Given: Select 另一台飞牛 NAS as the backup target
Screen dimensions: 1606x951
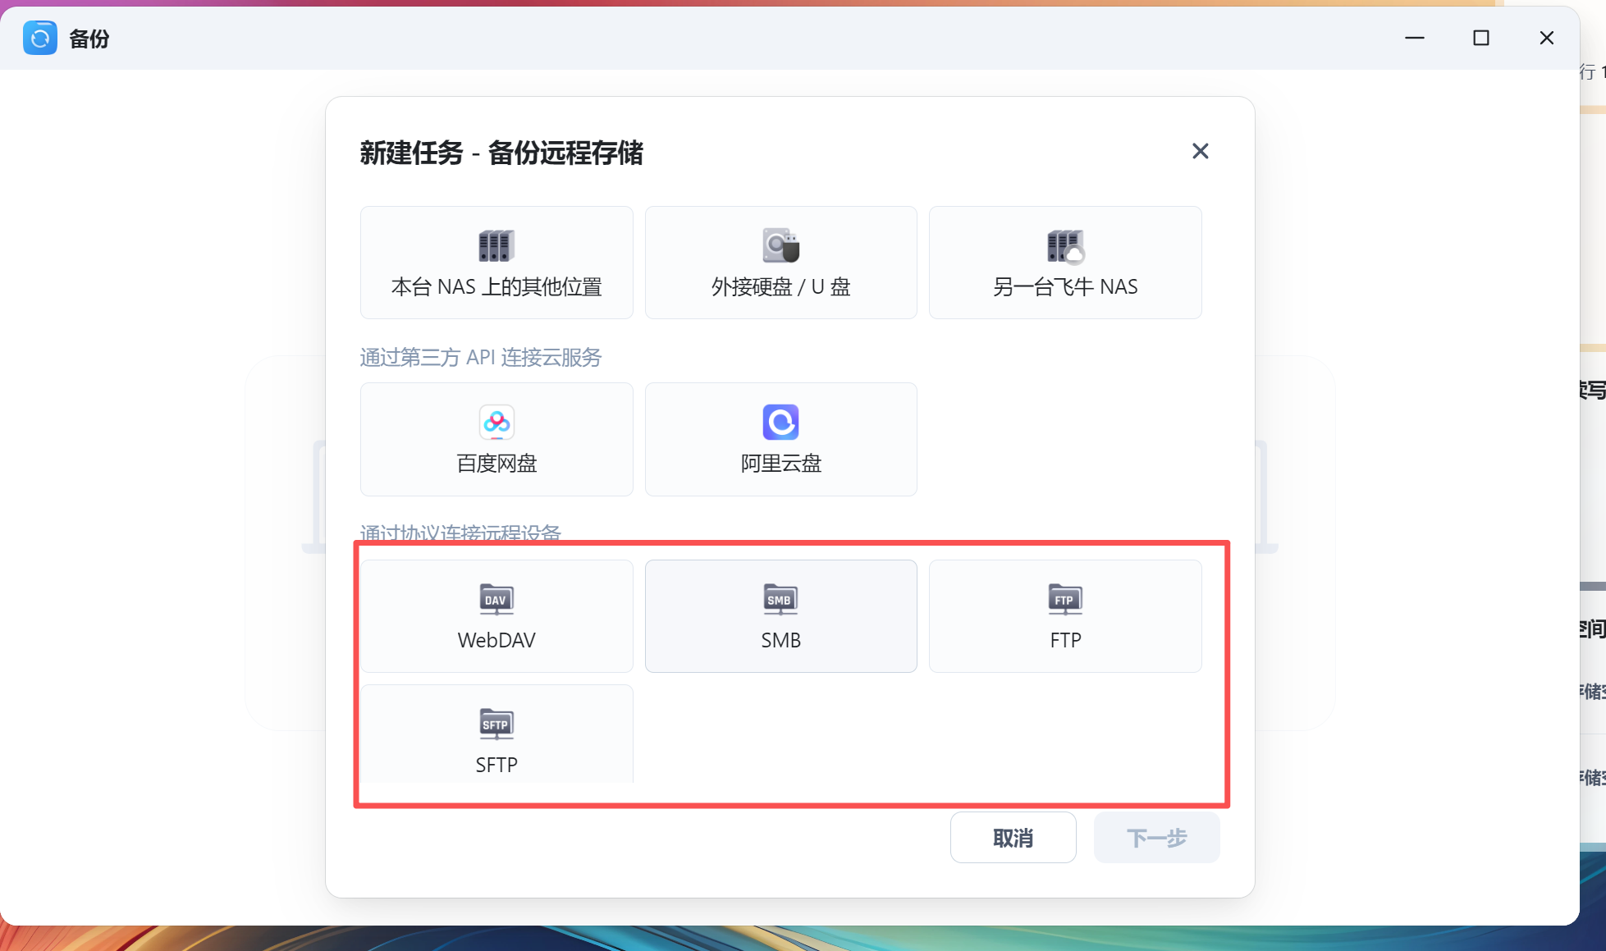Looking at the screenshot, I should (x=1064, y=263).
